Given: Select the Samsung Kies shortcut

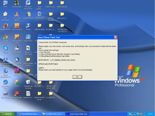Looking at the screenshot, I should click(x=17, y=27).
